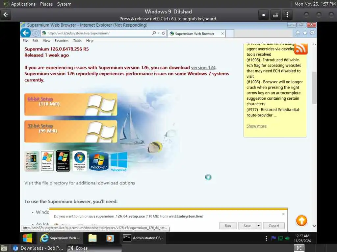Open IE tools gear icon

click(x=312, y=33)
